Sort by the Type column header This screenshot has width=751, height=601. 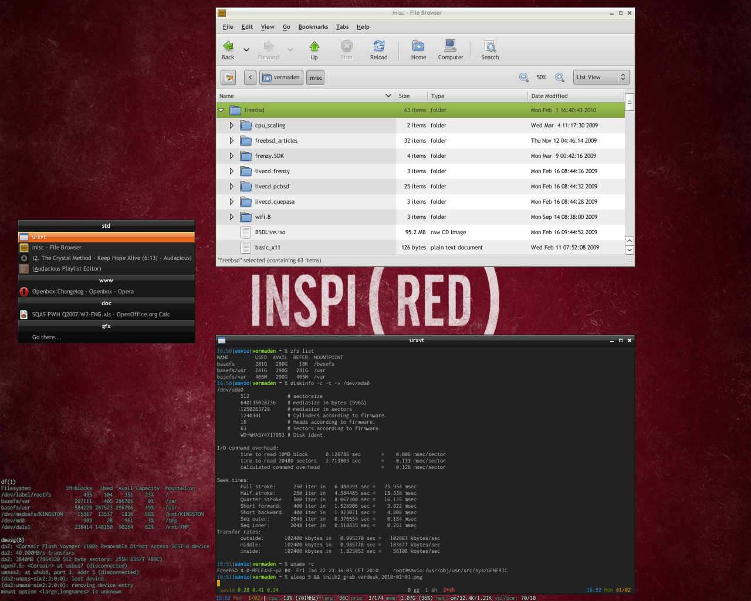point(478,96)
